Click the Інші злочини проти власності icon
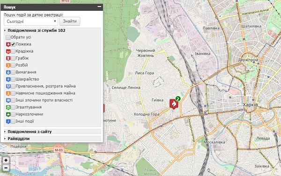Image resolution: width=281 pixels, height=176 pixels. (8, 100)
